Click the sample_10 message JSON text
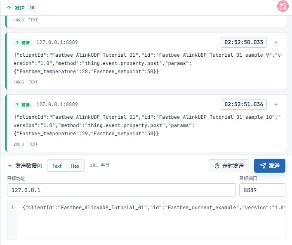The image size is (292, 245). [x=147, y=125]
